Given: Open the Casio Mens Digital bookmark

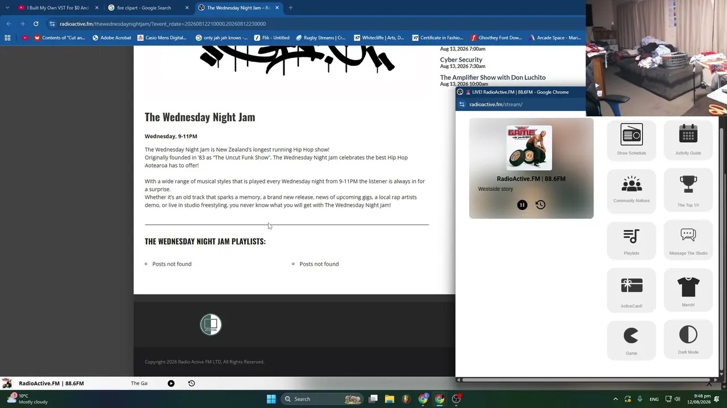Looking at the screenshot, I should pyautogui.click(x=162, y=38).
